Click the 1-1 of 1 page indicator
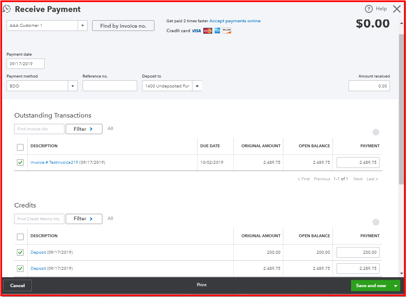 (x=341, y=179)
